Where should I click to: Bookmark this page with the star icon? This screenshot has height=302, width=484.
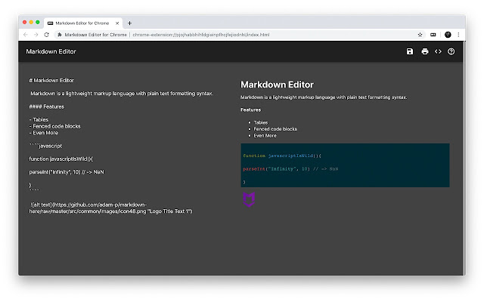420,35
